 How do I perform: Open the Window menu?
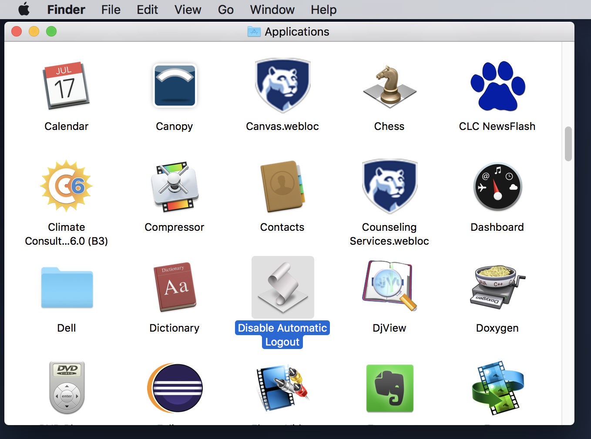(272, 10)
